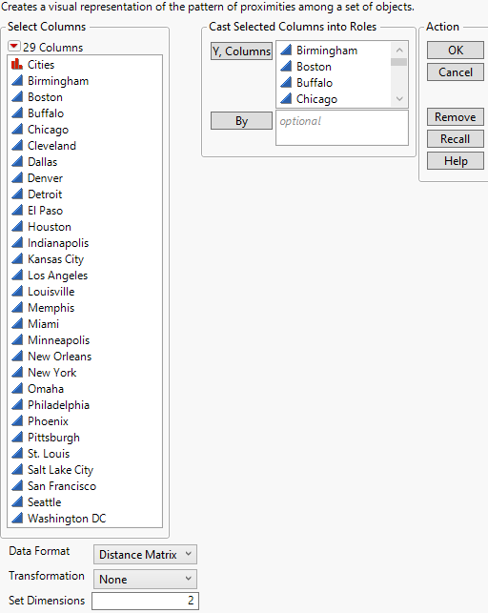Click the continuous icon beside Boston in Select Columns
Screen dimensions: 488x613
(17, 96)
